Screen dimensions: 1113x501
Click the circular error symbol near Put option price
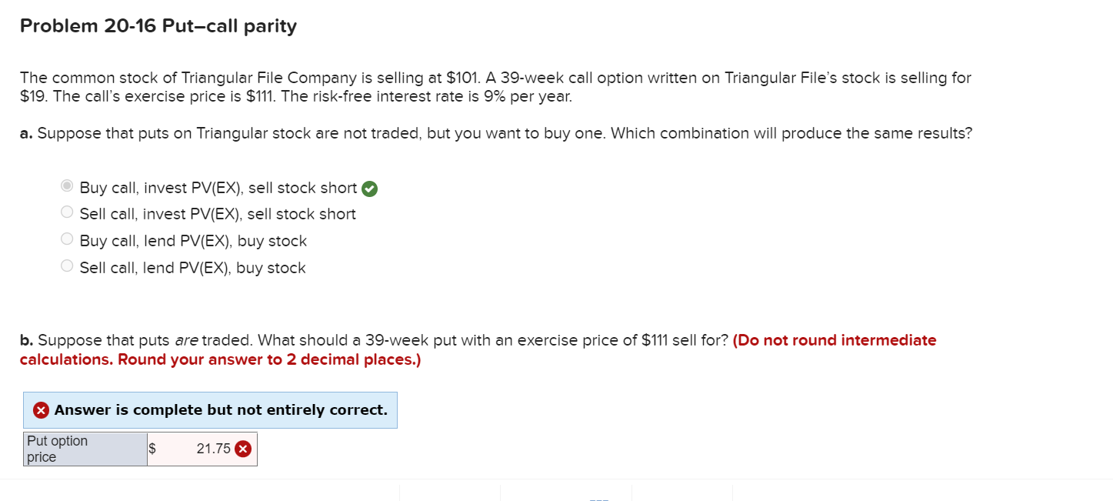tap(244, 448)
